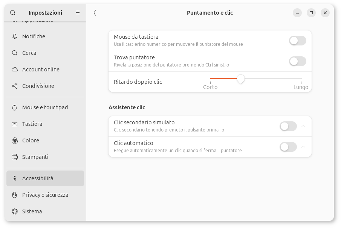Click the search icon in Impostazioni header
The width and height of the screenshot is (341, 228).
pyautogui.click(x=13, y=13)
